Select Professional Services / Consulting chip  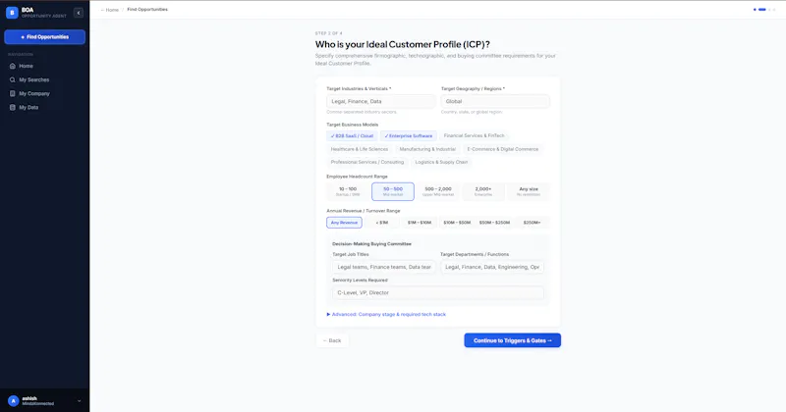point(367,162)
